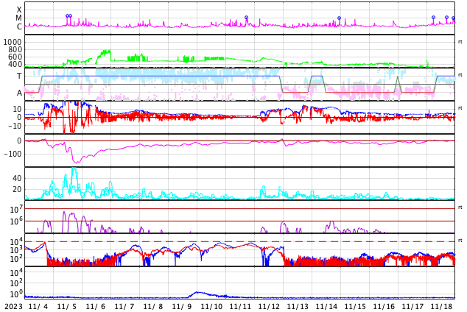467x312 pixels.
Task: Select the M flare class label
Action: [x=18, y=18]
